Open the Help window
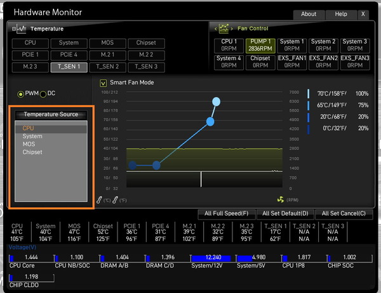 [341, 14]
